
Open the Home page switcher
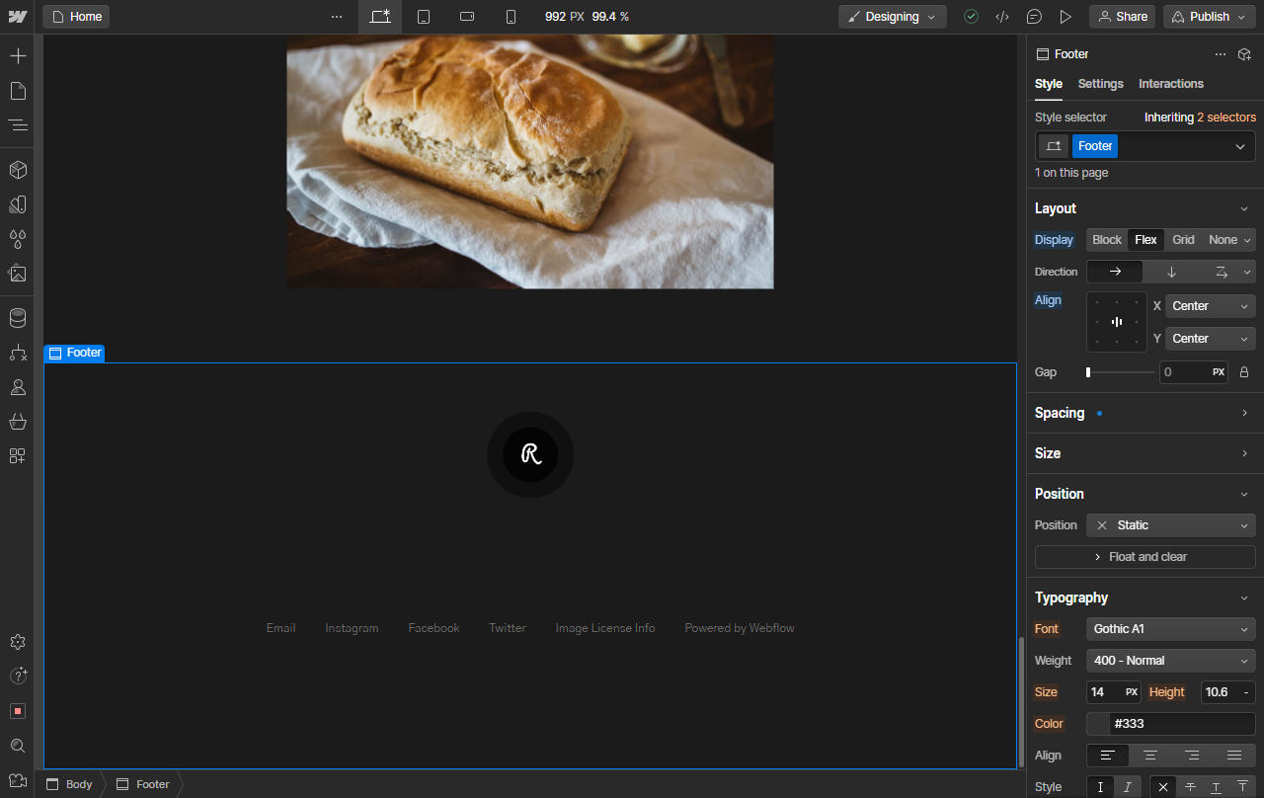point(76,17)
